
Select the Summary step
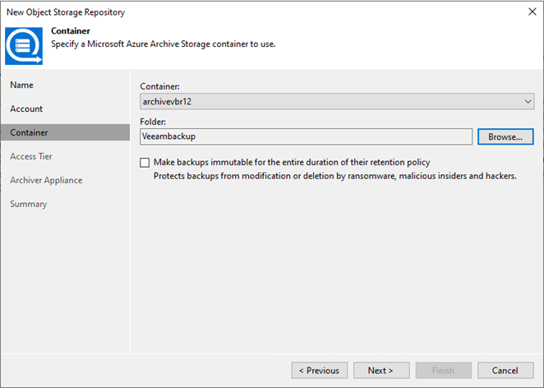click(x=29, y=204)
